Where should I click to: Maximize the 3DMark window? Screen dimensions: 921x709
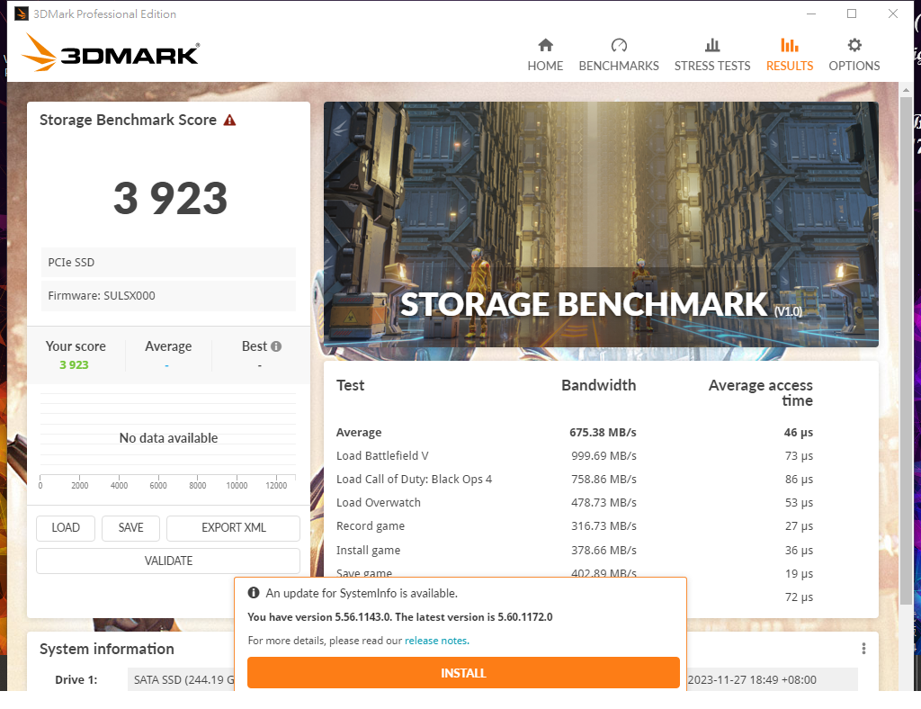coord(852,13)
